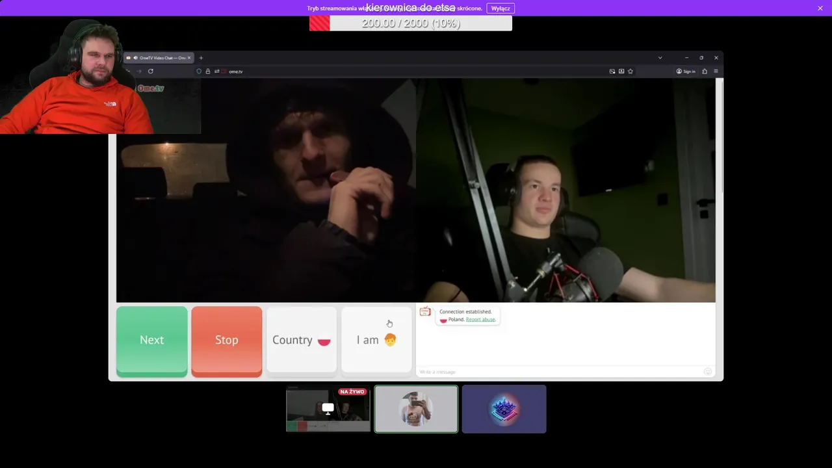This screenshot has width=832, height=468.
Task: Click the site padlock security icon
Action: tap(208, 71)
